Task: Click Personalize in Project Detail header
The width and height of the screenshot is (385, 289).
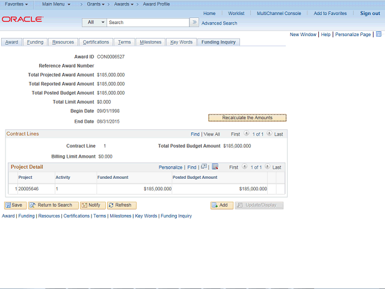Action: coord(170,167)
